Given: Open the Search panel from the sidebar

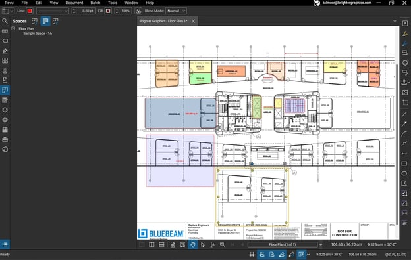Looking at the screenshot, I should [5, 21].
